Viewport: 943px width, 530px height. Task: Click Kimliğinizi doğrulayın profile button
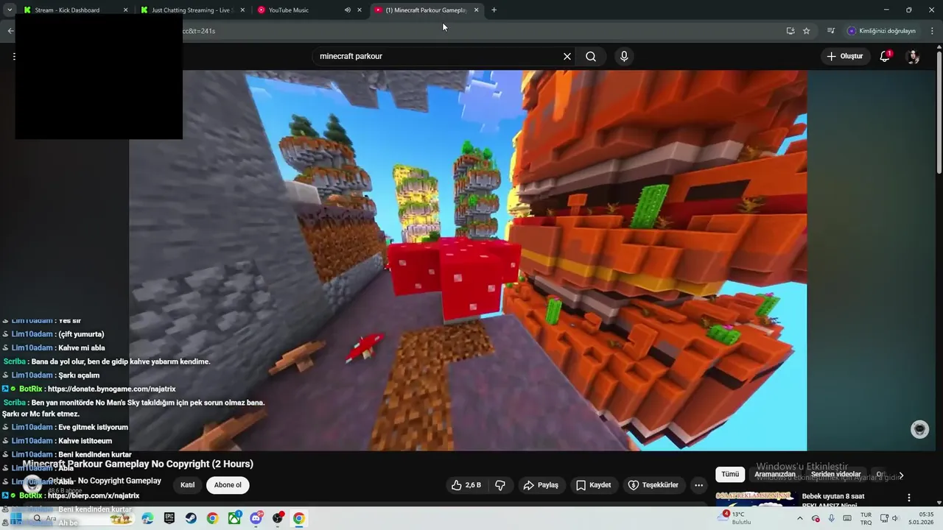[881, 31]
